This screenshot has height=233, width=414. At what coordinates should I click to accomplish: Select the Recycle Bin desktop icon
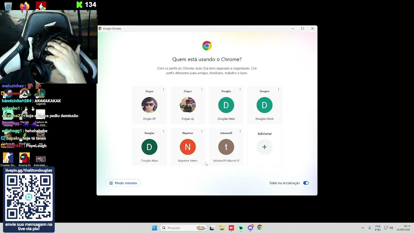coord(8,6)
